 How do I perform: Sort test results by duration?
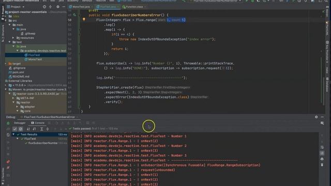click(34, 129)
